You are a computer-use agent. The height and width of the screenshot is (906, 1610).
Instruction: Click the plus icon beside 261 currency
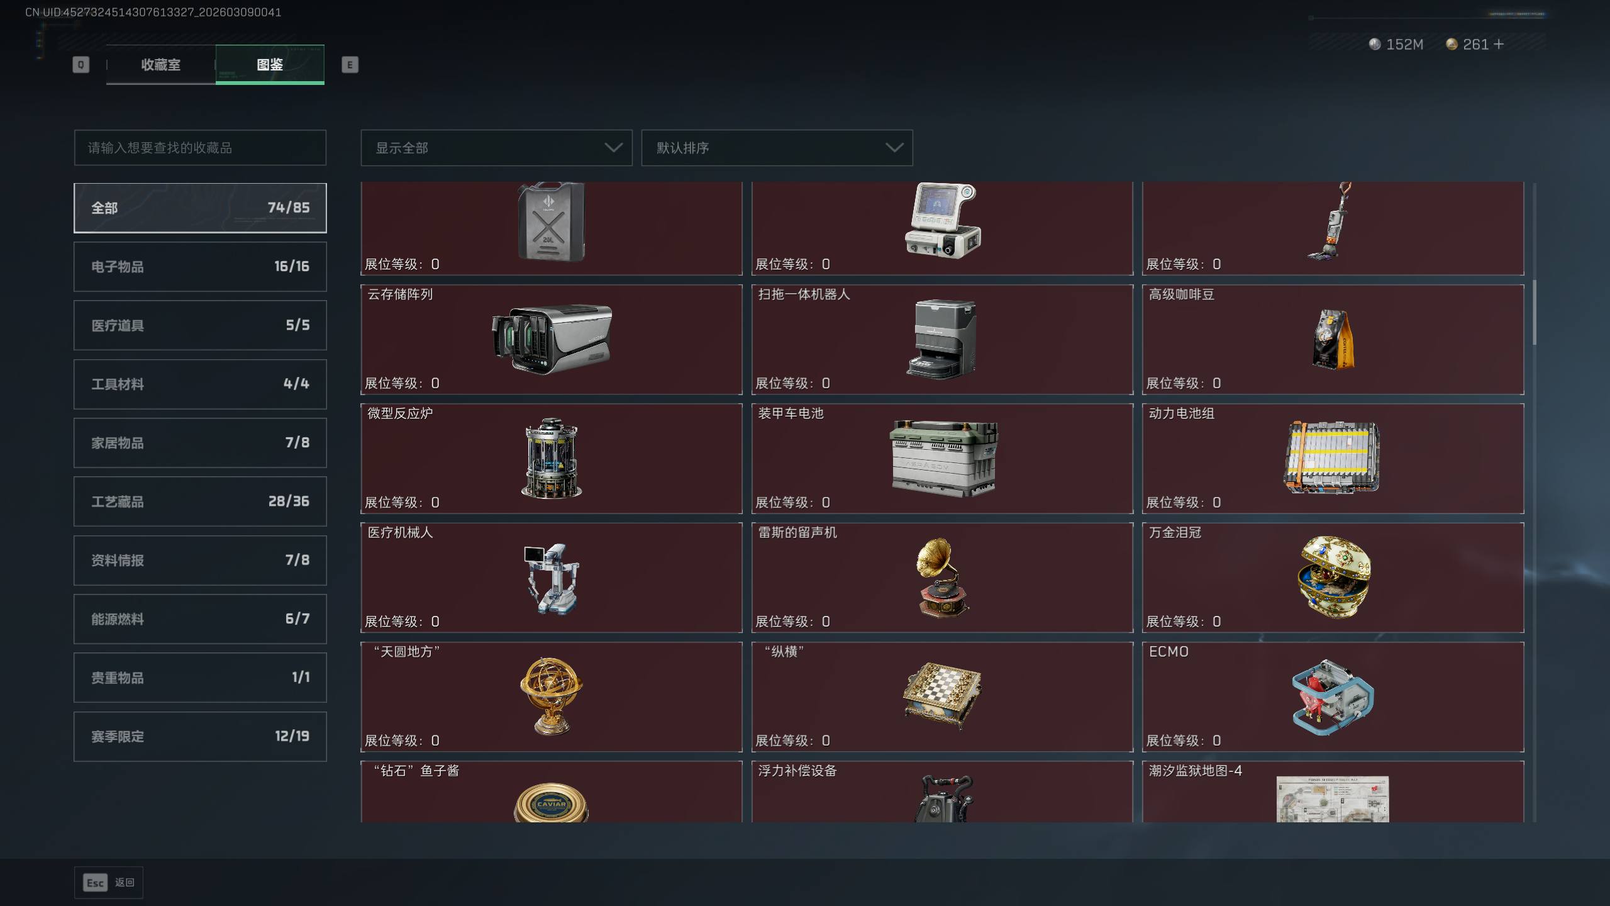[x=1499, y=44]
